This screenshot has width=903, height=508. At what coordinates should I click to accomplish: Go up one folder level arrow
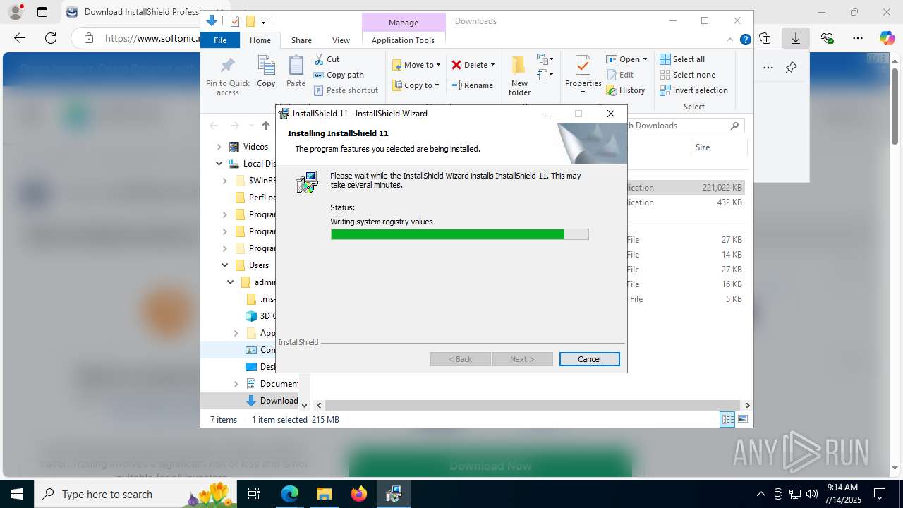click(266, 126)
